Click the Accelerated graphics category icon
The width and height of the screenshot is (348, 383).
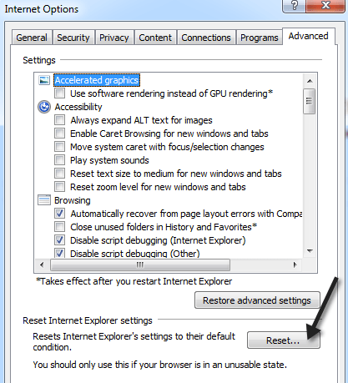click(x=44, y=80)
